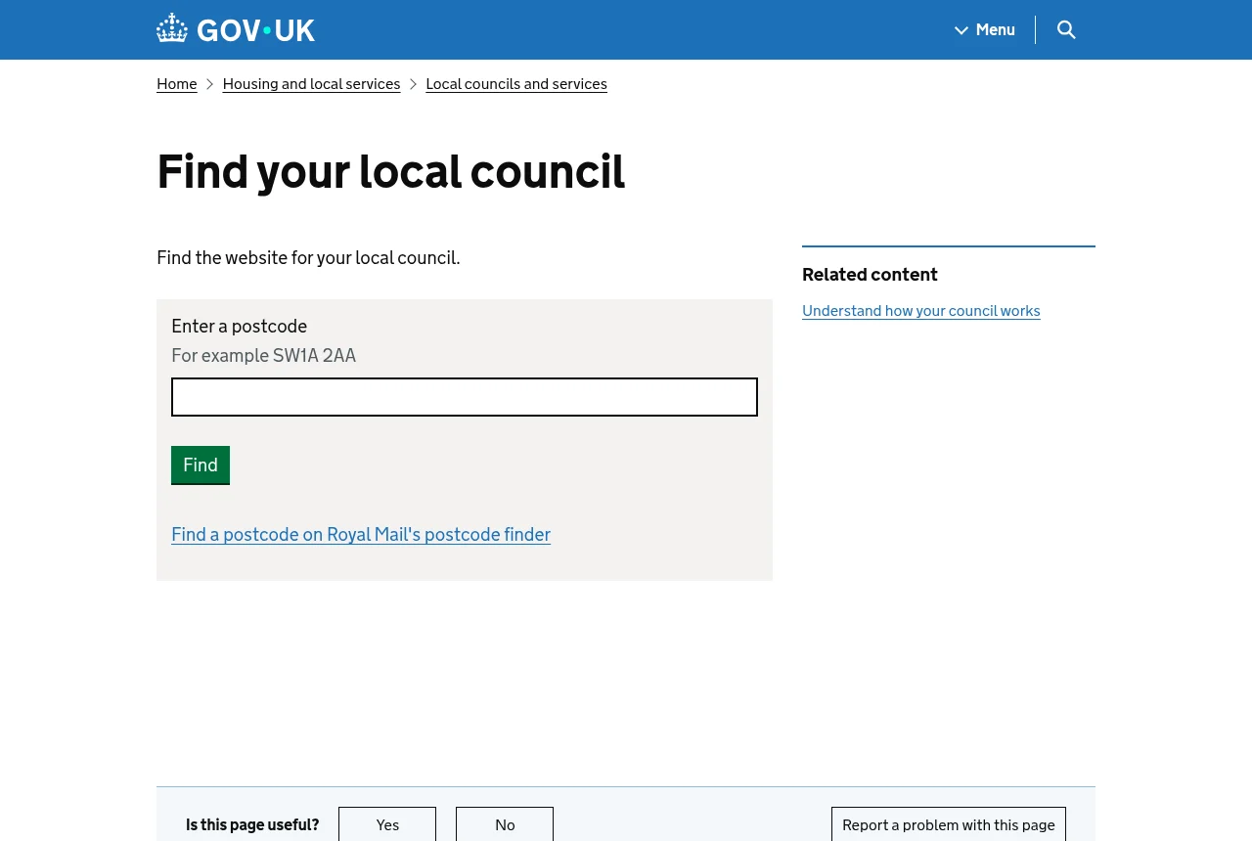Expand the Menu dropdown in the header
This screenshot has height=841, width=1252.
[x=985, y=29]
